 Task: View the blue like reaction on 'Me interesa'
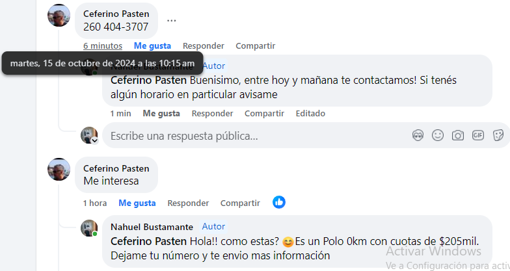(x=279, y=202)
